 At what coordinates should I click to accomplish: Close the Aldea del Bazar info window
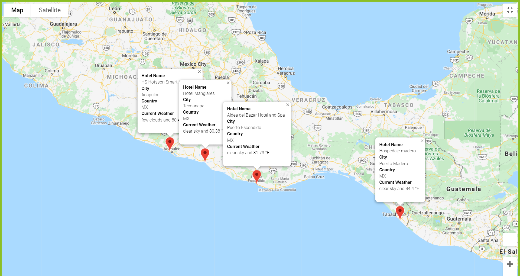click(288, 105)
